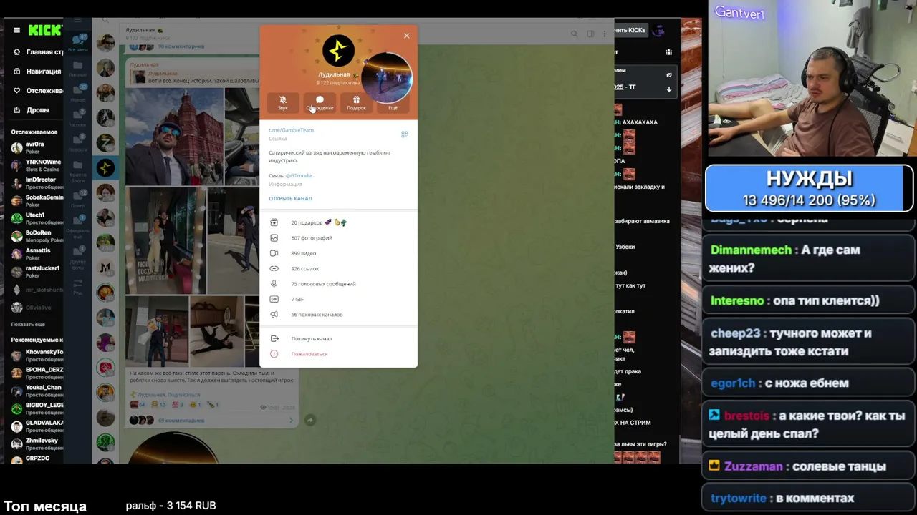Search in chat using magnifier icon
This screenshot has height=515, width=917.
coord(574,34)
